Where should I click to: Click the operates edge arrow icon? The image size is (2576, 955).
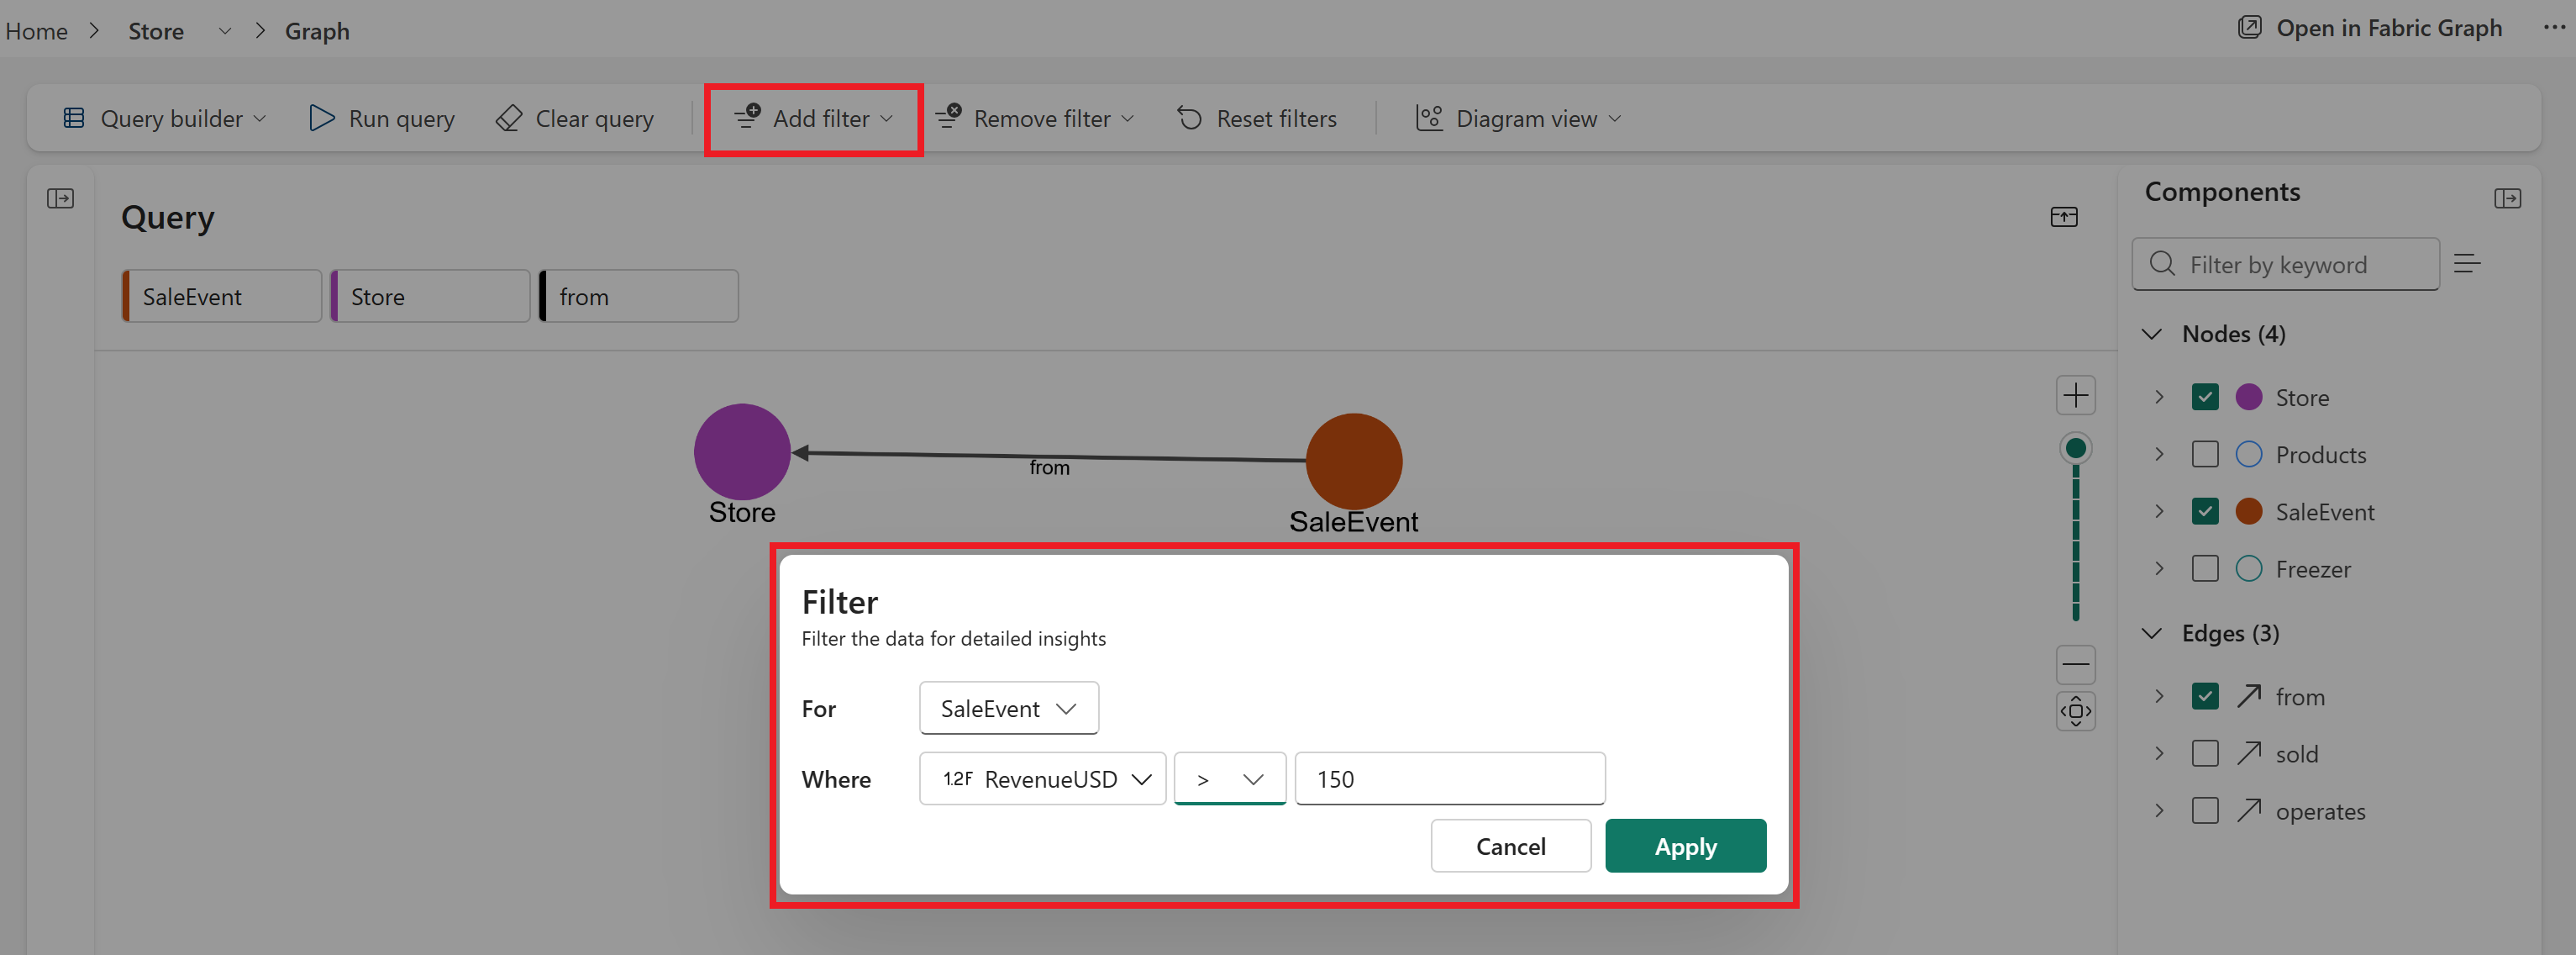pyautogui.click(x=2248, y=810)
